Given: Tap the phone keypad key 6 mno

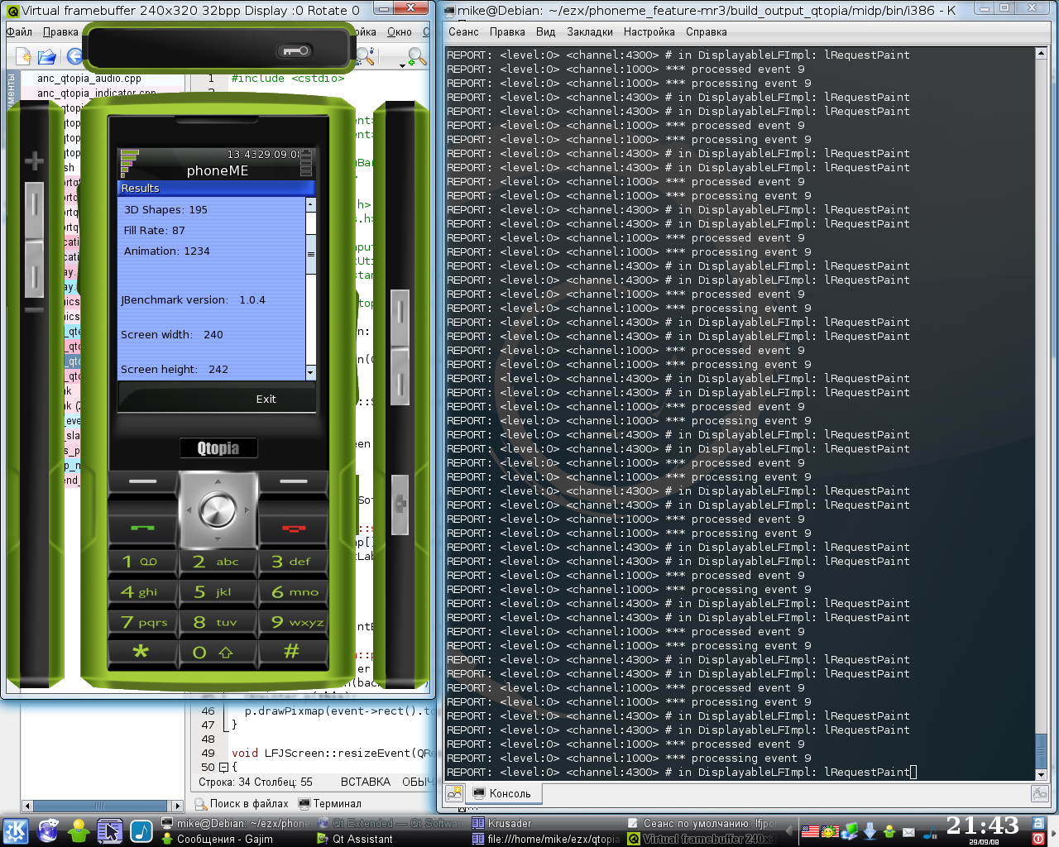Looking at the screenshot, I should coord(293,592).
